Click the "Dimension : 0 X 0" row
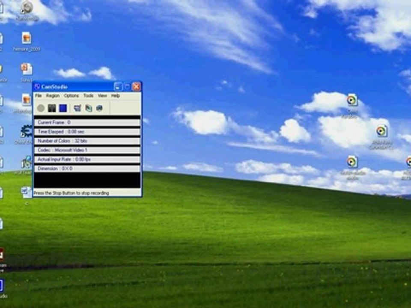This screenshot has width=411, height=308. [87, 169]
